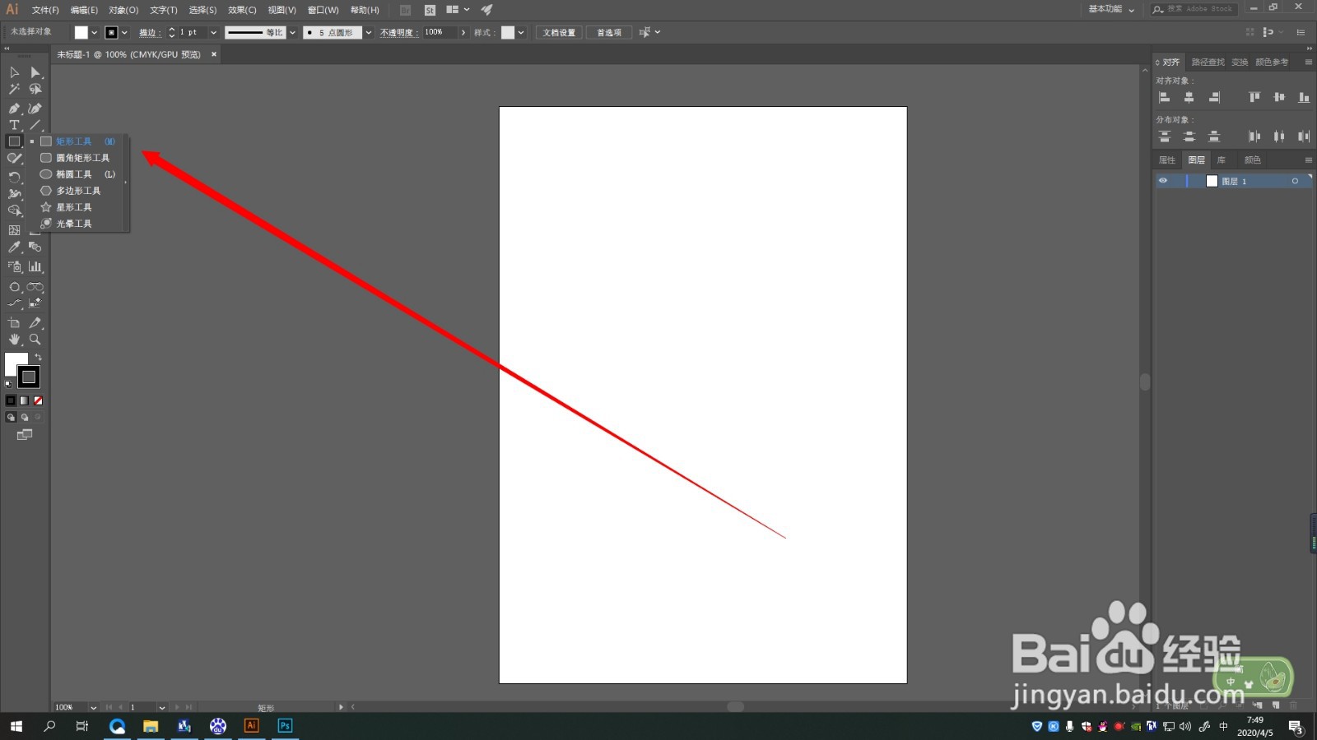Set color mode to solid Color
Image resolution: width=1317 pixels, height=740 pixels.
11,400
